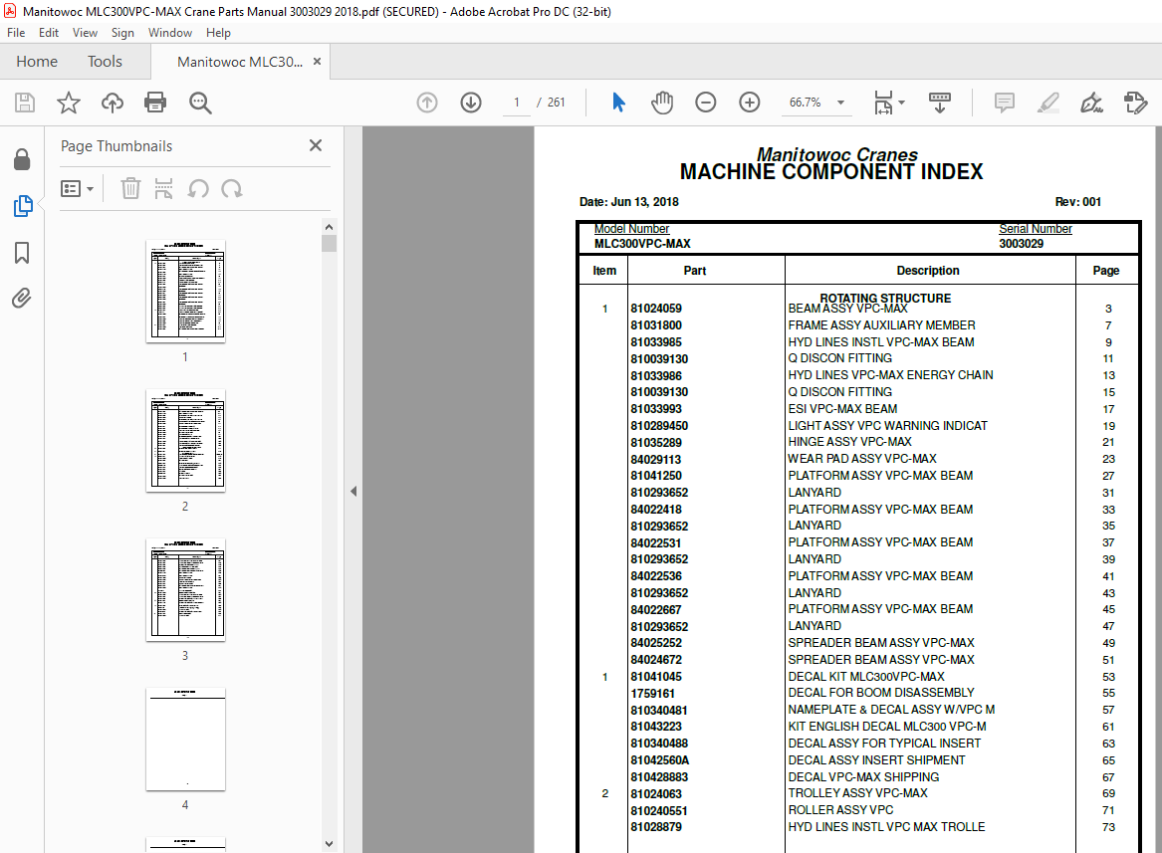Image resolution: width=1162 pixels, height=853 pixels.
Task: Click 'DECAL FOR BOOM DISASSEMBLY' text
Action: [x=880, y=692]
